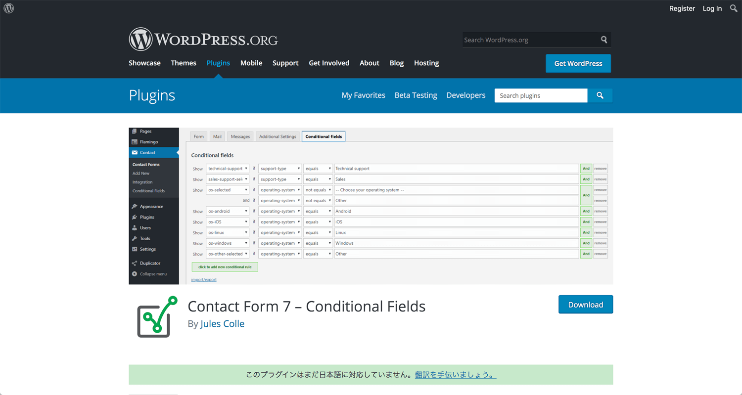The height and width of the screenshot is (395, 742).
Task: Click the Register link
Action: point(682,8)
